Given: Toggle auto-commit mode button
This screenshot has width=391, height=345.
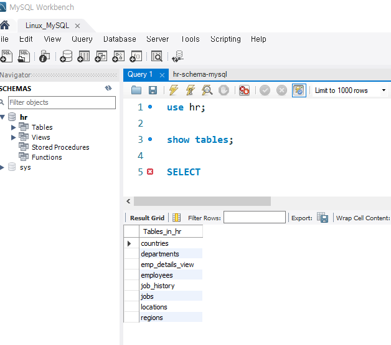Looking at the screenshot, I should 299,90.
